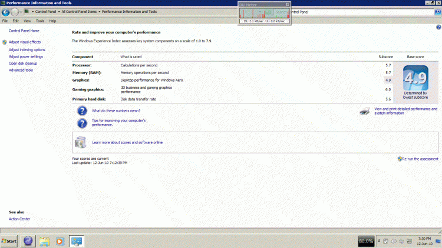The image size is (442, 248).
Task: Open the browser globe taskbar icon
Action: point(28,242)
